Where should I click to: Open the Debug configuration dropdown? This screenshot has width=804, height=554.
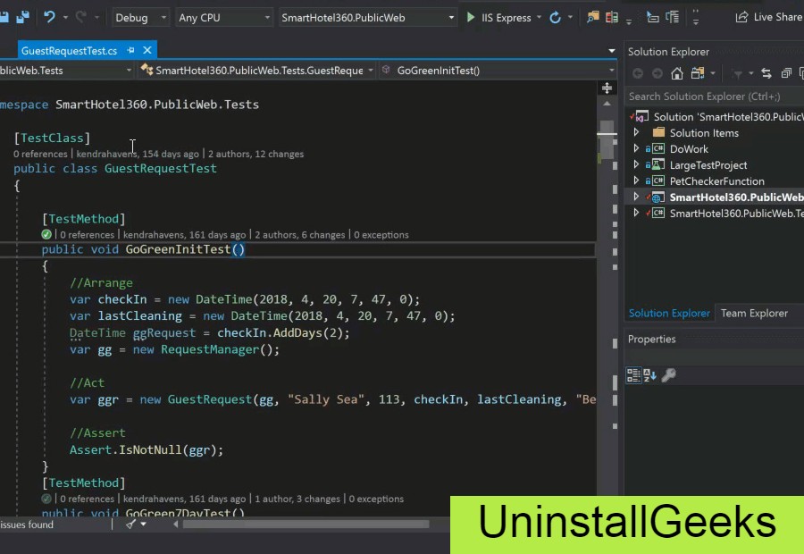pyautogui.click(x=140, y=18)
